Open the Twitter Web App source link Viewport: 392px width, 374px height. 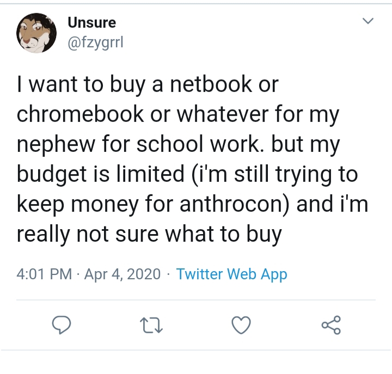pyautogui.click(x=232, y=274)
